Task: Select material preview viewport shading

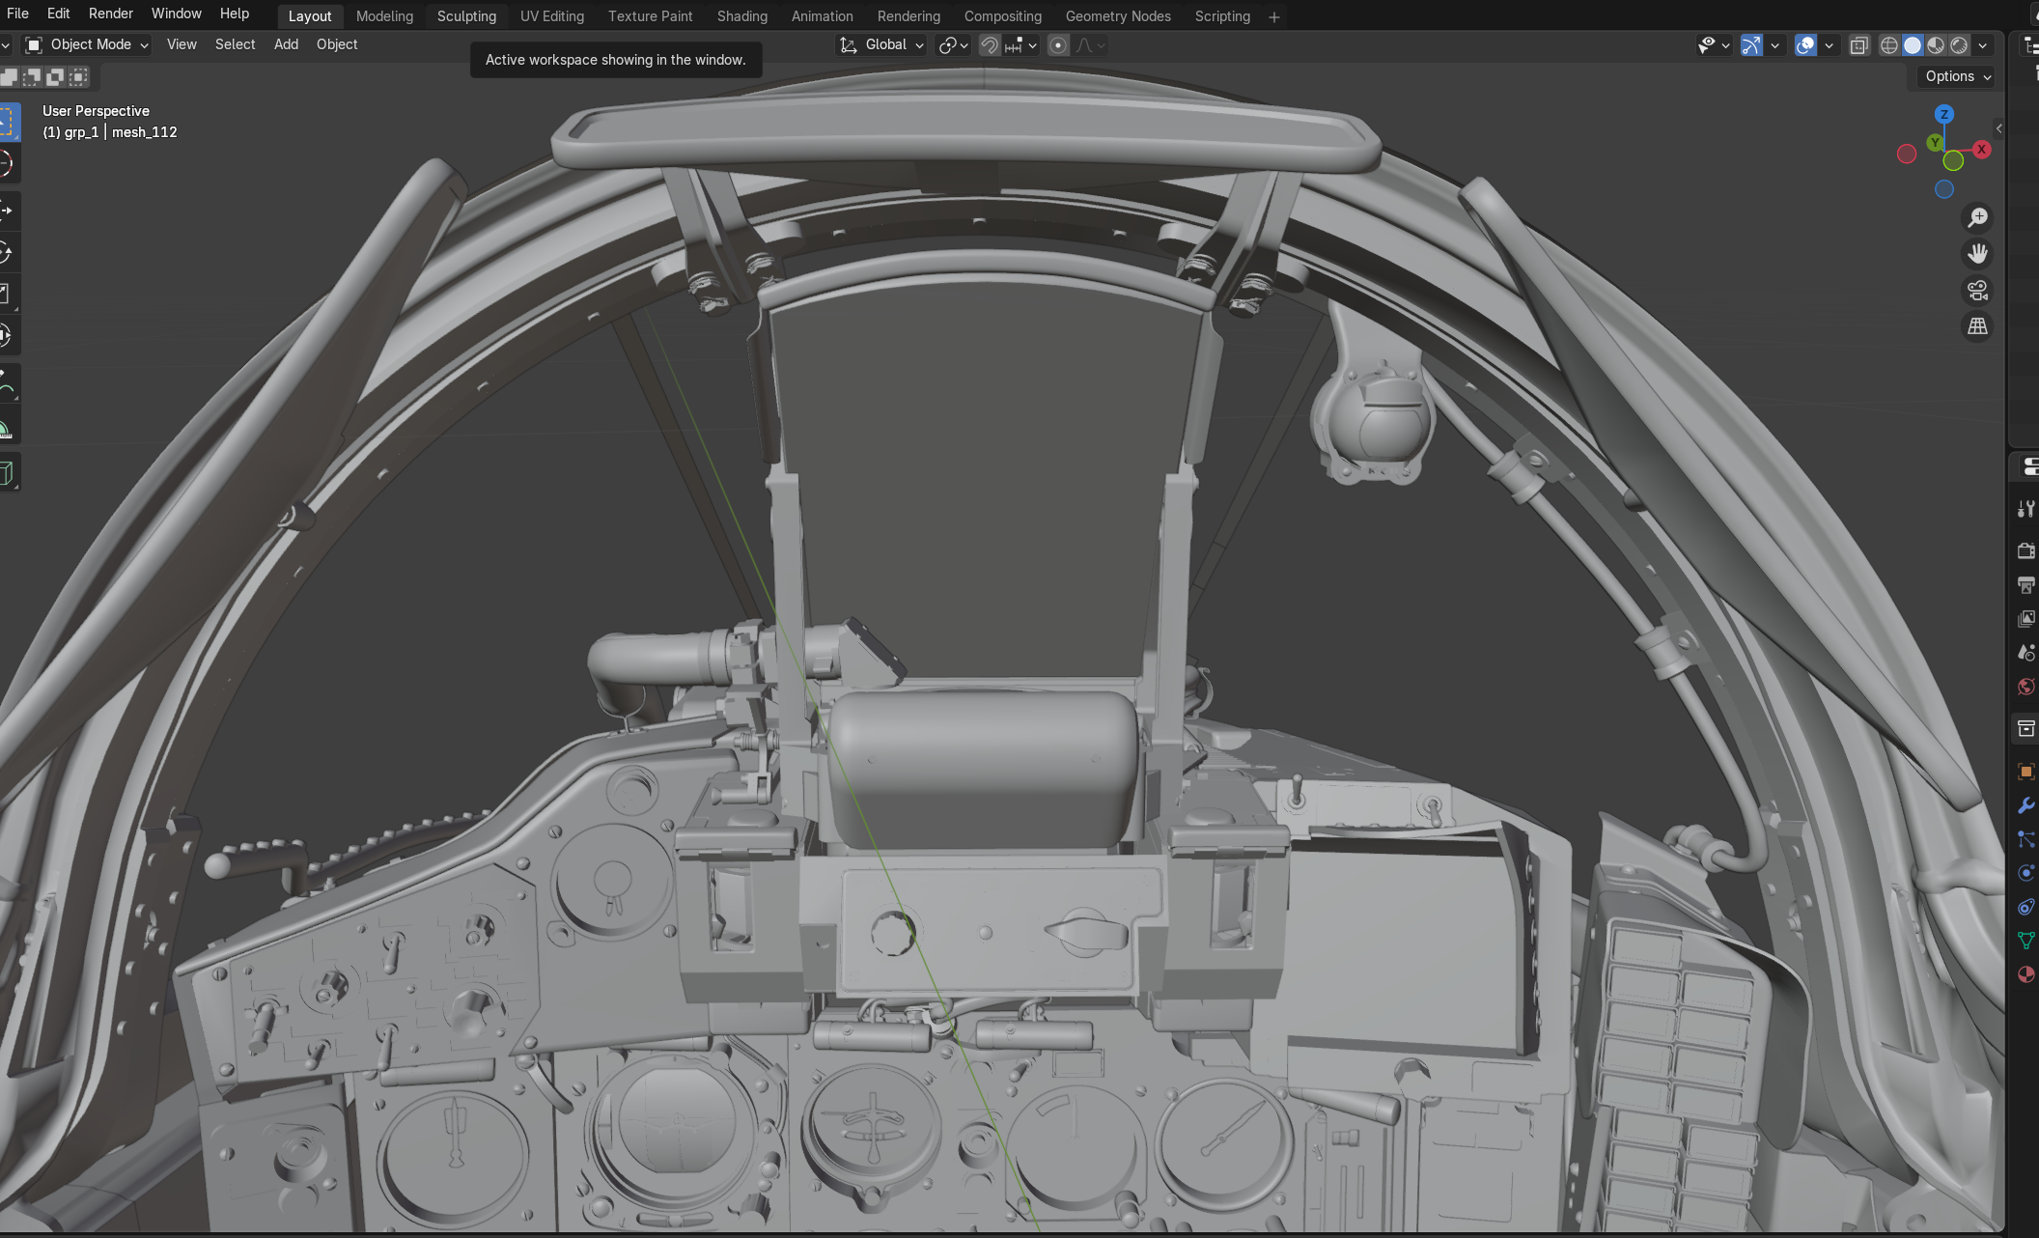Action: click(x=1936, y=45)
